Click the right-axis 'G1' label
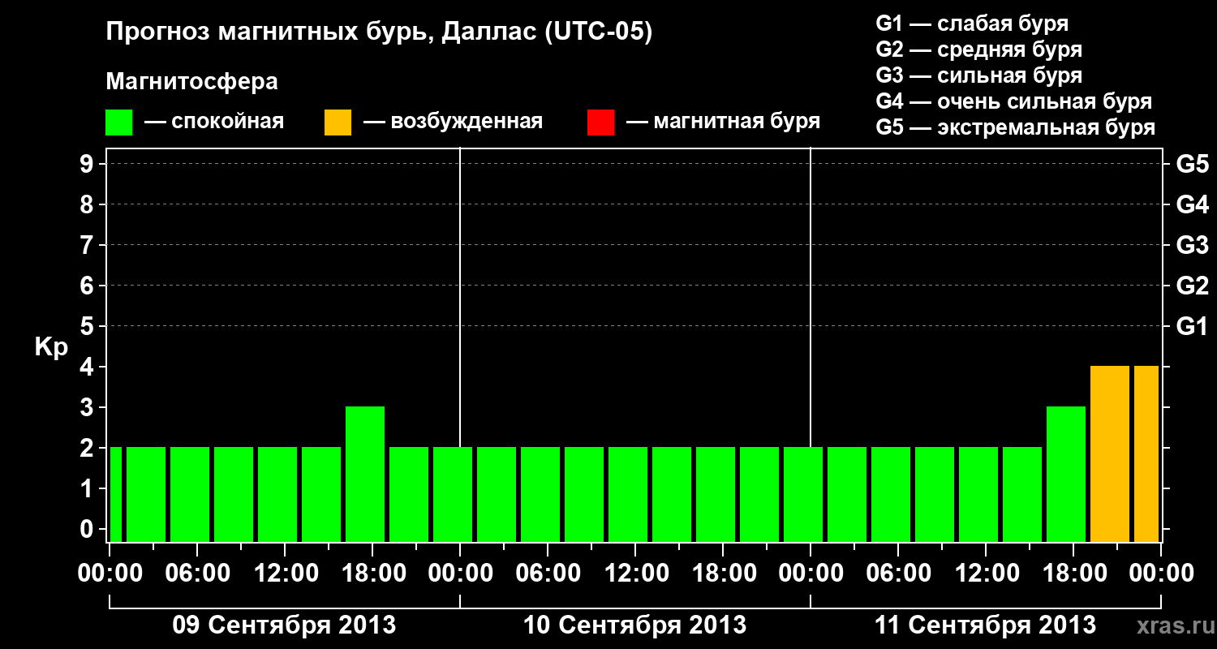 pos(1193,326)
